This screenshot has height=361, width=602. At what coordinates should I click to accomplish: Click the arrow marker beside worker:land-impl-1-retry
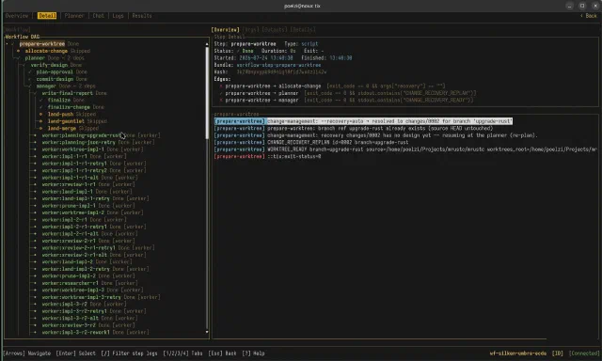(x=35, y=198)
